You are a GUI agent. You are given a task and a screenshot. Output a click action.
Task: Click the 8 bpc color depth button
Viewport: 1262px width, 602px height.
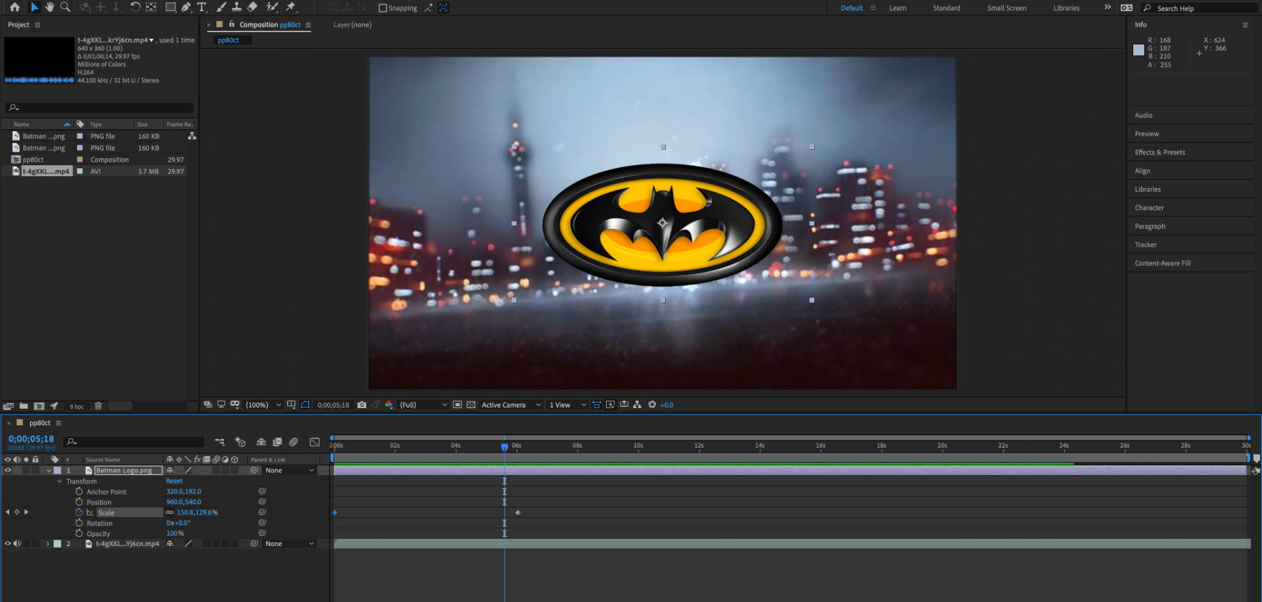point(77,407)
